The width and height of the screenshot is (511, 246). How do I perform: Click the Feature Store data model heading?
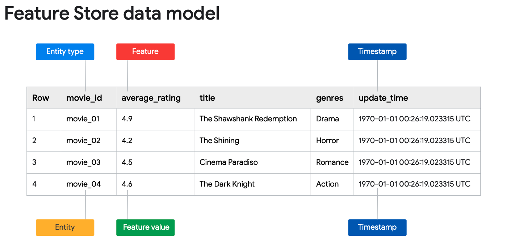[x=112, y=14]
